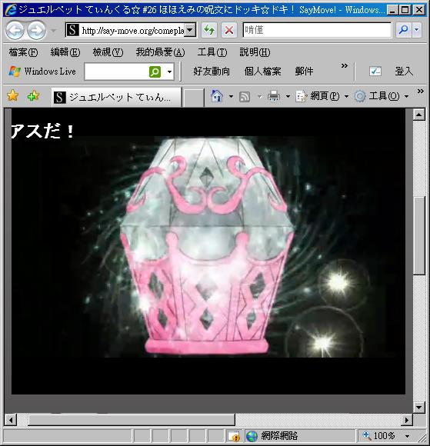Screen dimensions: 430x446
Task: Open the 說明(H) menu
Action: pos(255,52)
